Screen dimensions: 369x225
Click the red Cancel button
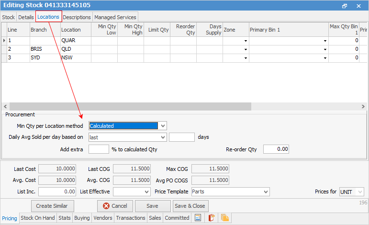115,206
